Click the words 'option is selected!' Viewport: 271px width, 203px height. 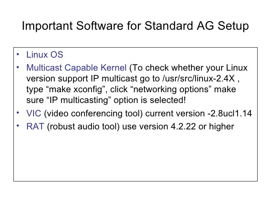pyautogui.click(x=150, y=100)
